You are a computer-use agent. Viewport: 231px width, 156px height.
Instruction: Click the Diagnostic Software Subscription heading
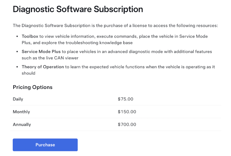tap(78, 9)
